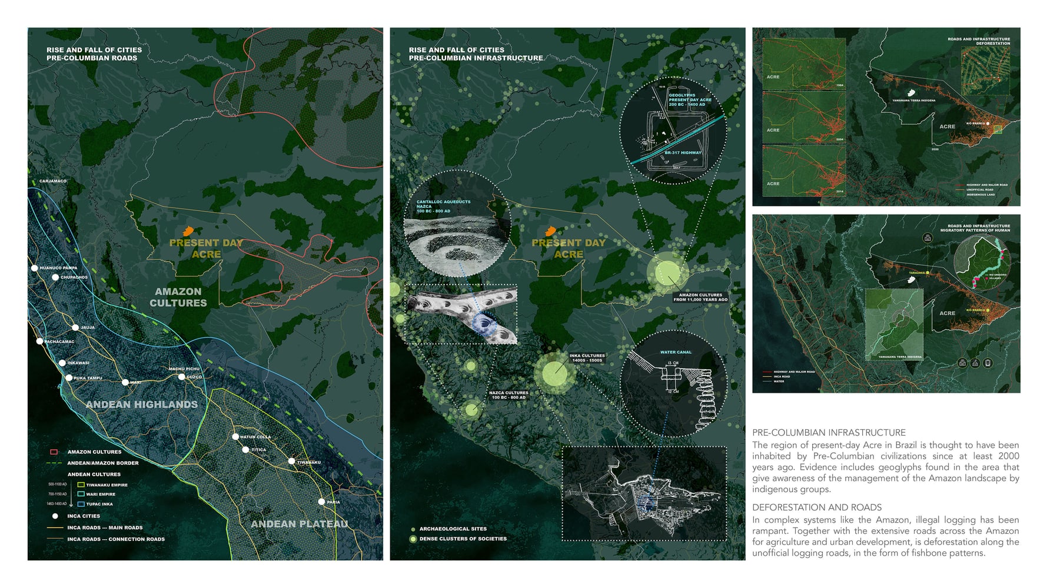Click the Geoglyphs Present Day Acre label
Viewport: 1047px width, 588px height.
pyautogui.click(x=690, y=100)
